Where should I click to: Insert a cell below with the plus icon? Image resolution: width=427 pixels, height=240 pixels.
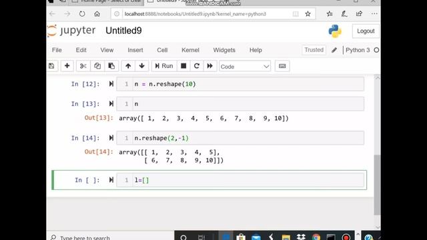(x=67, y=66)
